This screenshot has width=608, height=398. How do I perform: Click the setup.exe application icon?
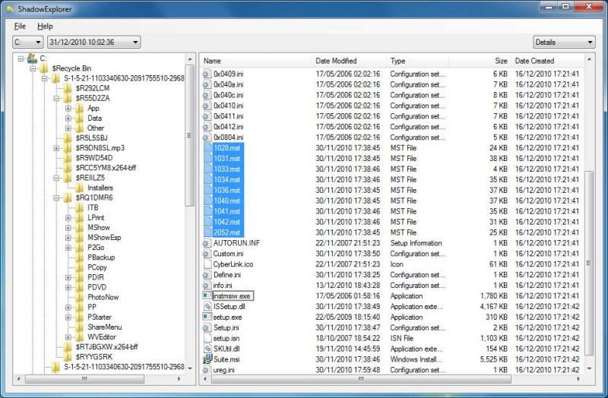coord(207,317)
